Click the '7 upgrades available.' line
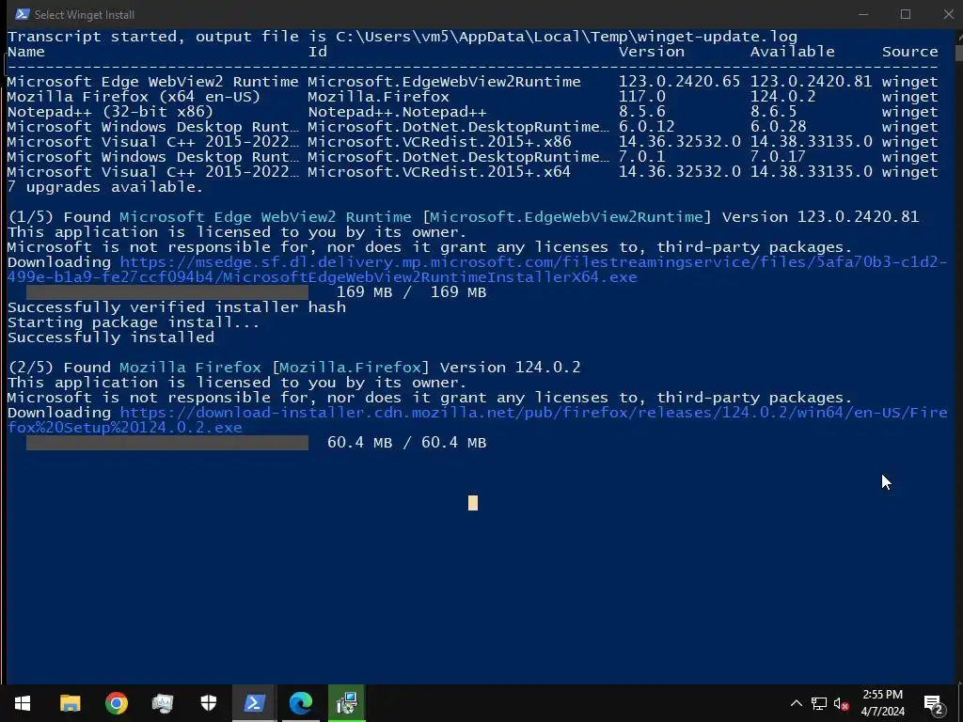 pyautogui.click(x=105, y=187)
